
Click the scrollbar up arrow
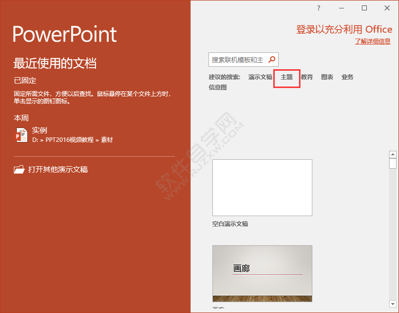coord(393,154)
